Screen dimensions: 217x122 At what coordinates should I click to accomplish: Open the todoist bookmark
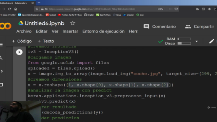tap(51, 15)
